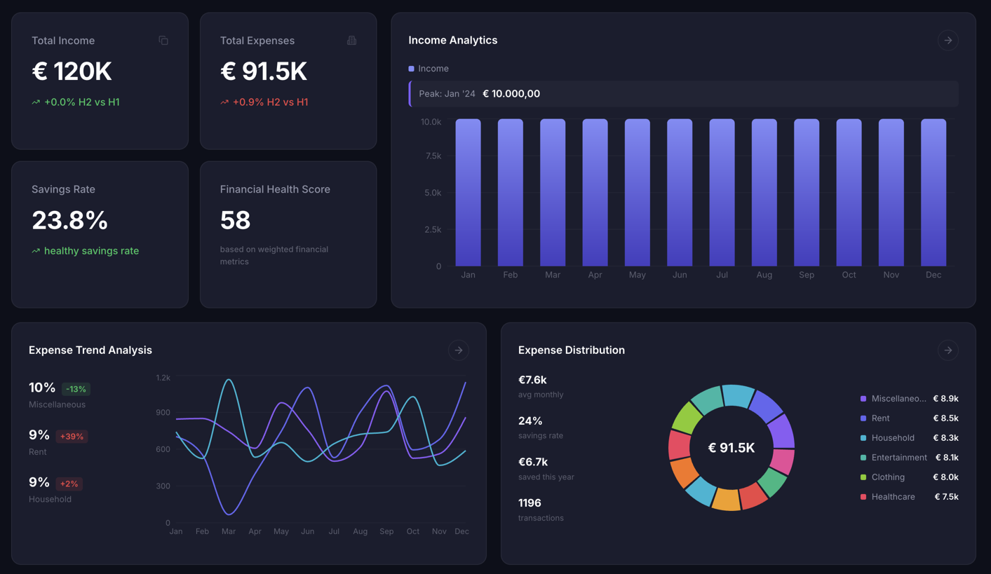Click the Household legend color swatch
This screenshot has height=574, width=991.
pos(863,438)
